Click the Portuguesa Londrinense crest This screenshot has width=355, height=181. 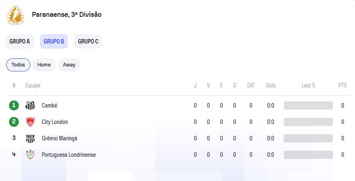tap(30, 155)
